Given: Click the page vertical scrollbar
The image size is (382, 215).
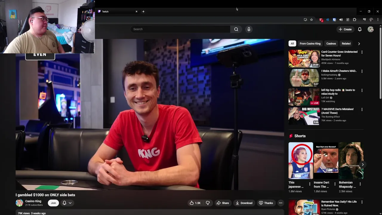Looking at the screenshot, I should point(381,63).
